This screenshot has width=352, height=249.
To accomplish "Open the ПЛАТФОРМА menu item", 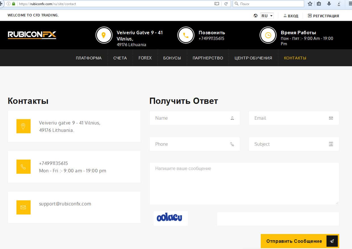I will 89,58.
